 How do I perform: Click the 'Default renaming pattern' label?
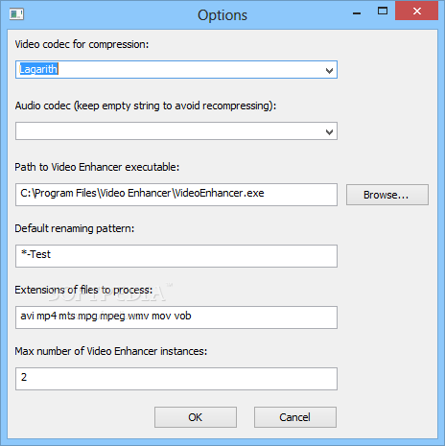(x=75, y=228)
